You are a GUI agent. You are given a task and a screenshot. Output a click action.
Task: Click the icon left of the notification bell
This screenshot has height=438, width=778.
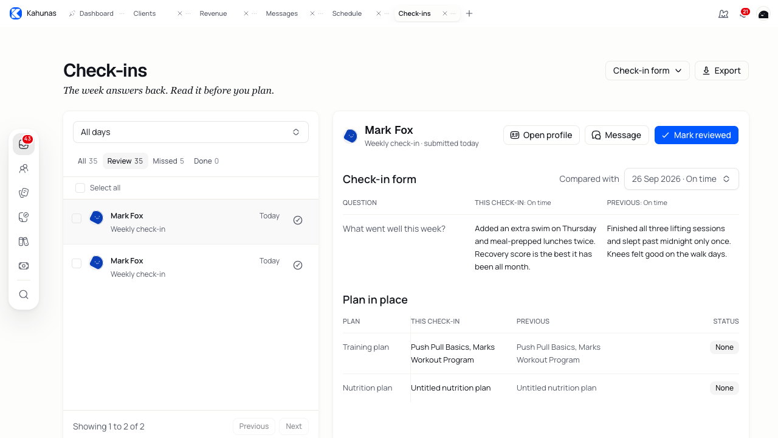723,13
